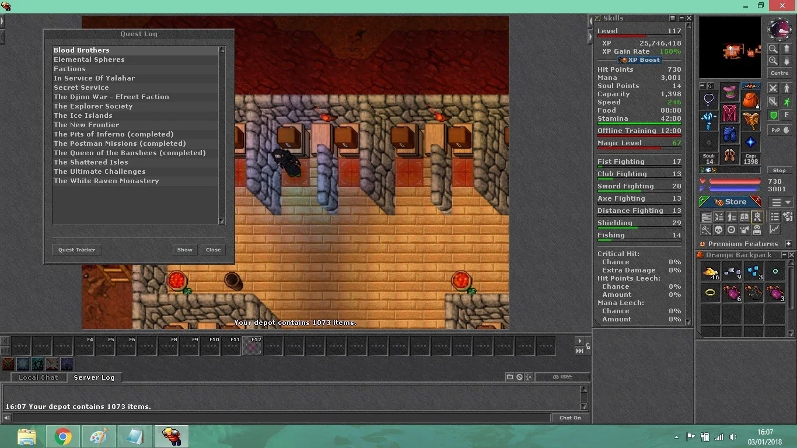This screenshot has width=797, height=448.
Task: Click the Stop button
Action: (779, 170)
